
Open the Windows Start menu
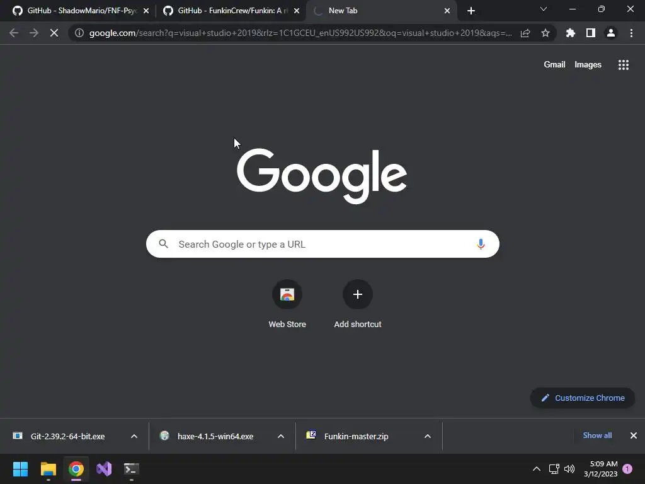(x=20, y=469)
